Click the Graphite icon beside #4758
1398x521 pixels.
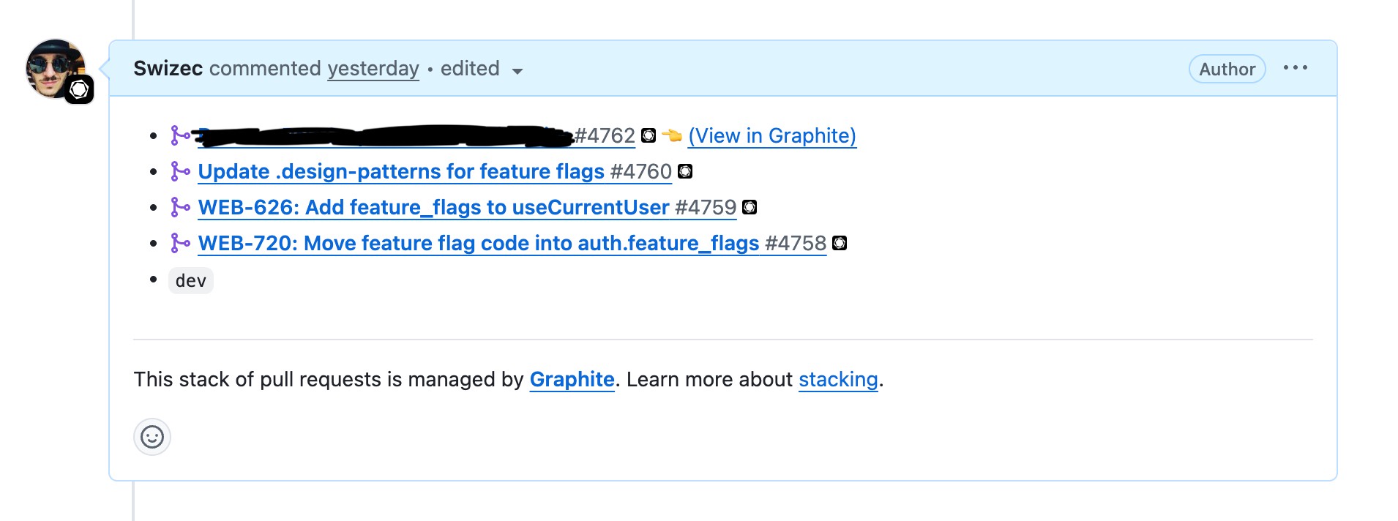coord(840,243)
